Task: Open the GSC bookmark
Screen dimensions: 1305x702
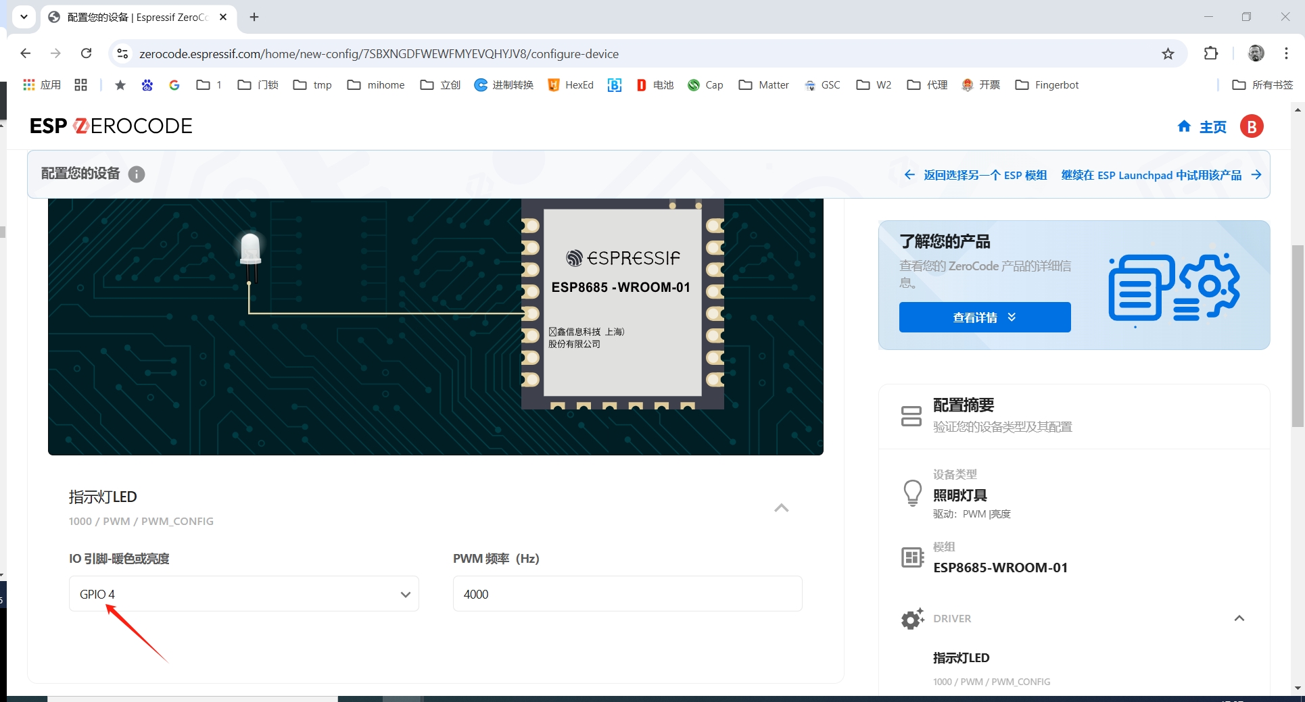Action: point(822,84)
